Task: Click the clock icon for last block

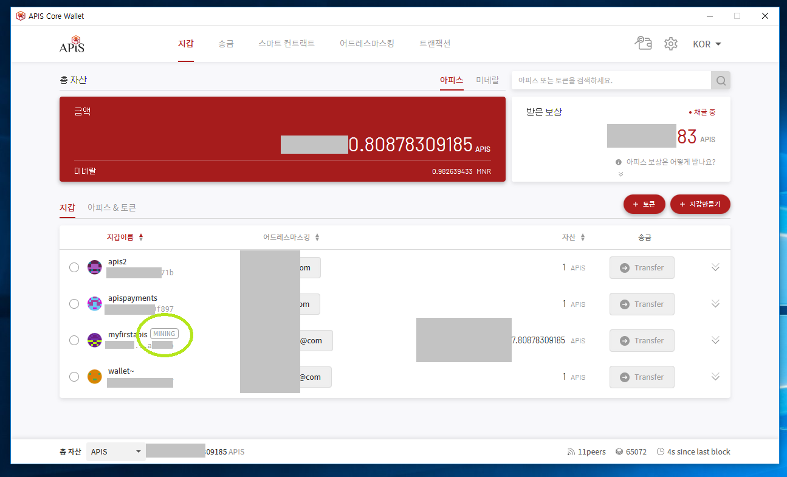Action: click(x=660, y=452)
